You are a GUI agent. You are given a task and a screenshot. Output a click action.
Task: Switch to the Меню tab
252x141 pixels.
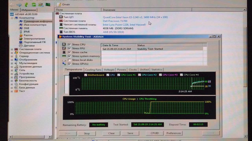tap(14, 10)
